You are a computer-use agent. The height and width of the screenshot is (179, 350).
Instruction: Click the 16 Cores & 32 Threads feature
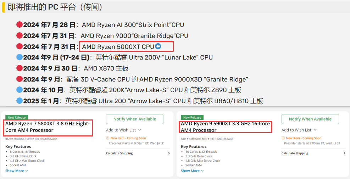201,152
